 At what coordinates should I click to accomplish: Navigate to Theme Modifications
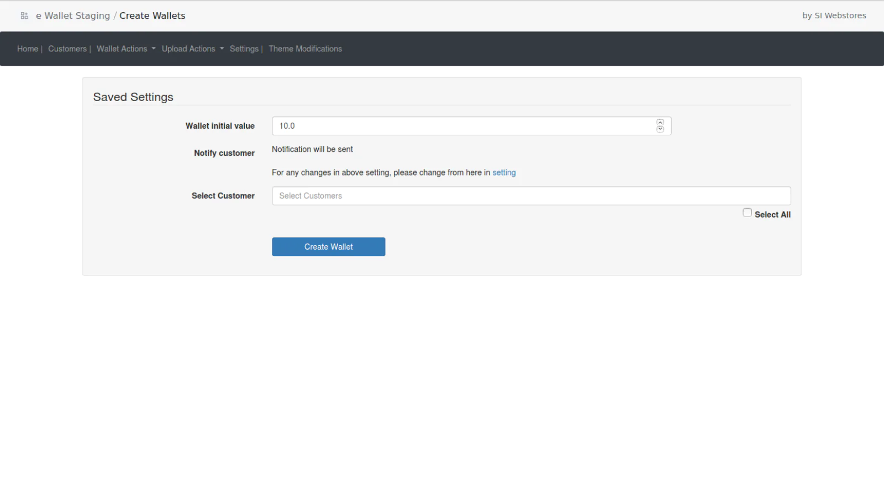click(305, 49)
